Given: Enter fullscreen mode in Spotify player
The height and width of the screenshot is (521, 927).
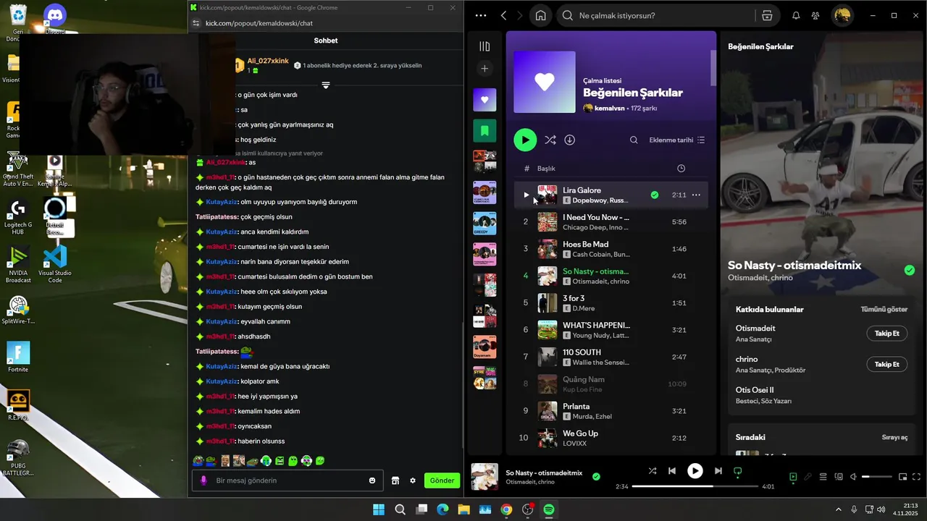Looking at the screenshot, I should pyautogui.click(x=917, y=477).
